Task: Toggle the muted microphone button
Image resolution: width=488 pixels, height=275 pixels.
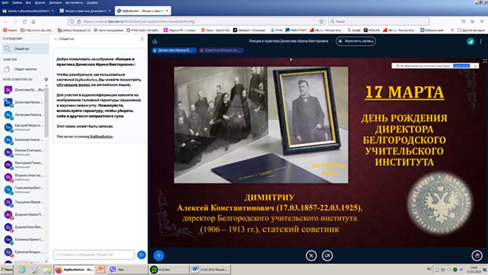Action: coord(311,255)
